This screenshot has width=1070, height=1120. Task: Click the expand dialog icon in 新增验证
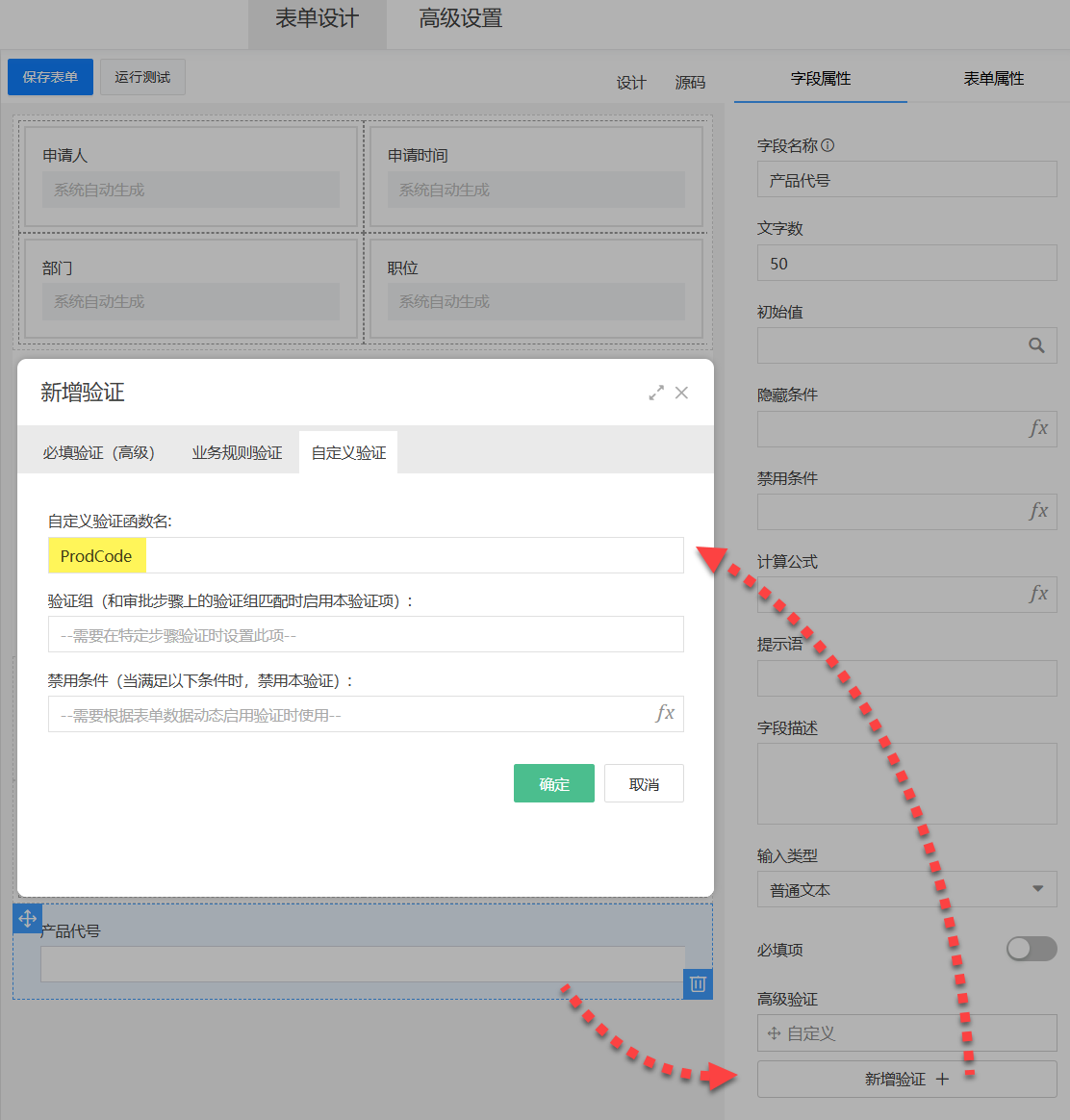pos(656,393)
